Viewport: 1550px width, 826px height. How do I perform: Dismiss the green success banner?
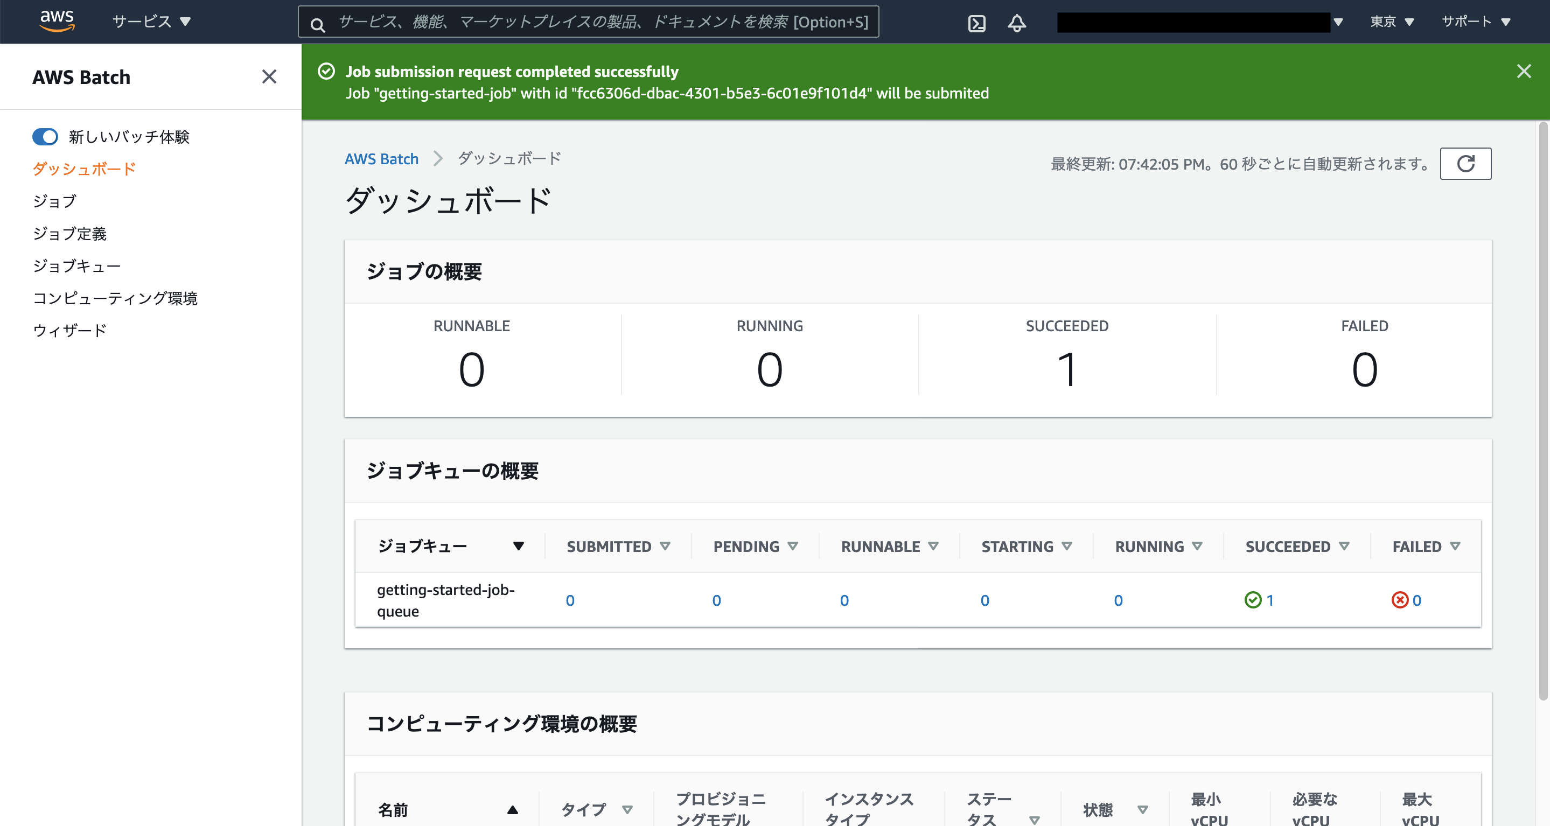point(1524,71)
